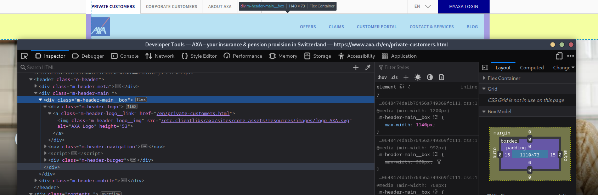Toggle responsive design mode icon

click(559, 56)
